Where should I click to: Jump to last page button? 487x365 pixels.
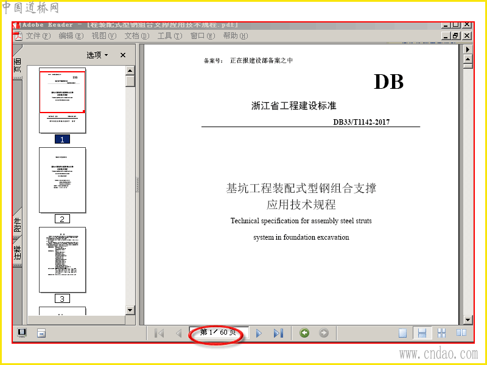click(278, 333)
